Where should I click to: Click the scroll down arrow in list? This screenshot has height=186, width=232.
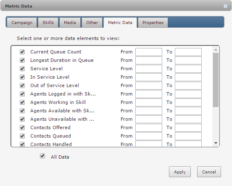click(216, 143)
